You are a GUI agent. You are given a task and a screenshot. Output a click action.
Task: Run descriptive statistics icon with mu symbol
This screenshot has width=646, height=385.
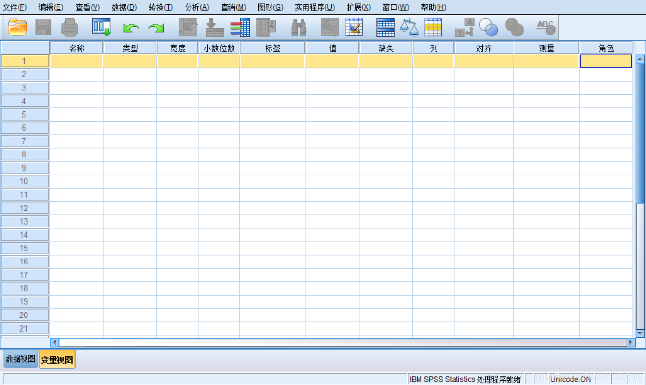pos(266,27)
